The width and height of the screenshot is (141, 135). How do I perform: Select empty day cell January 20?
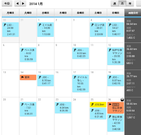[10, 116]
